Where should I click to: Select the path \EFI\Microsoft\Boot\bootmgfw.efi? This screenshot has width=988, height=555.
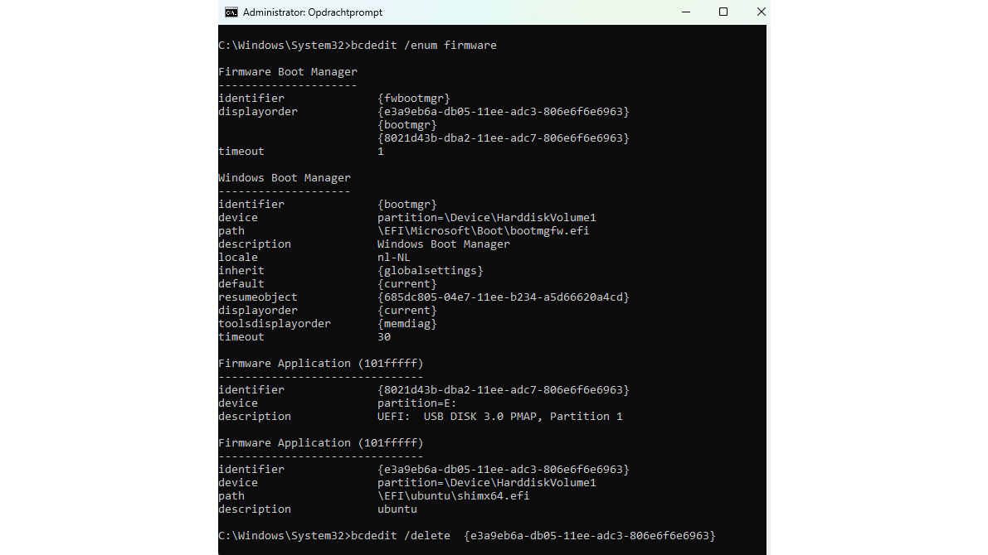[482, 230]
